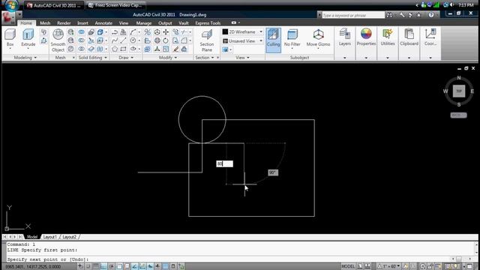Screen dimensions: 480x270
Task: Expand the Modify panel
Action: coord(168,58)
